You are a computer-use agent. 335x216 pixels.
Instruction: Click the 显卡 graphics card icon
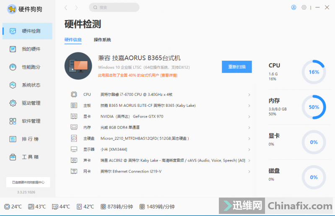[74, 116]
